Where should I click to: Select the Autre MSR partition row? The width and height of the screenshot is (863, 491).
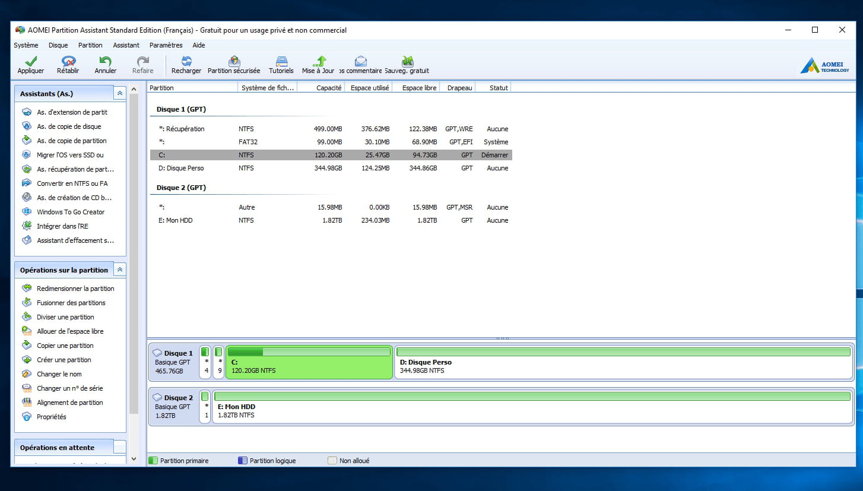point(331,207)
